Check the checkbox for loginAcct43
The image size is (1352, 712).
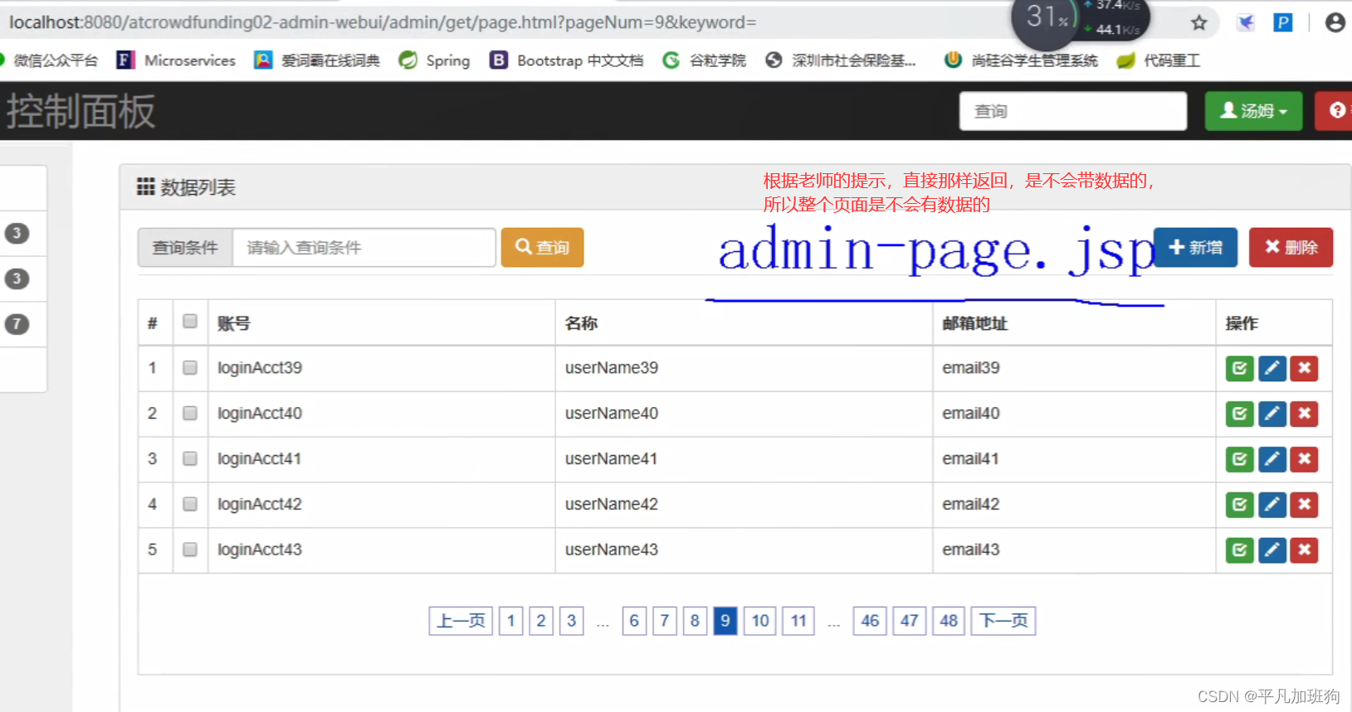[x=190, y=550]
